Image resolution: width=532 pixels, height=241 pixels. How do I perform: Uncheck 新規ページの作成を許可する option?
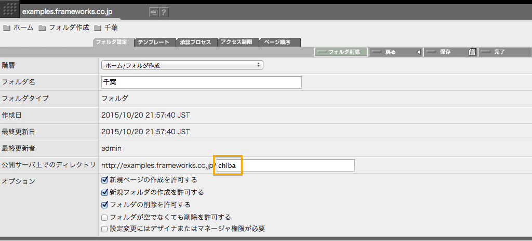click(x=104, y=180)
